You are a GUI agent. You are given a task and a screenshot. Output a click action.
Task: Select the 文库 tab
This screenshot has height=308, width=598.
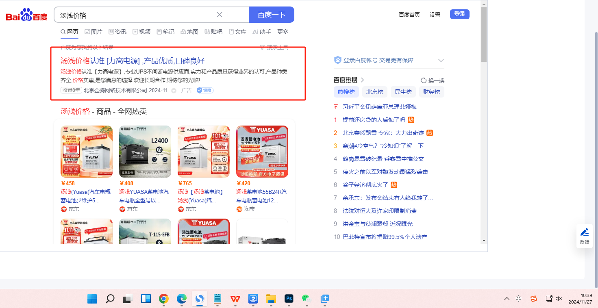click(237, 32)
